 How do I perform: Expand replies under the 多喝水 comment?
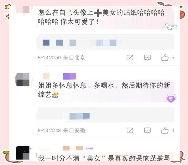click(105, 115)
